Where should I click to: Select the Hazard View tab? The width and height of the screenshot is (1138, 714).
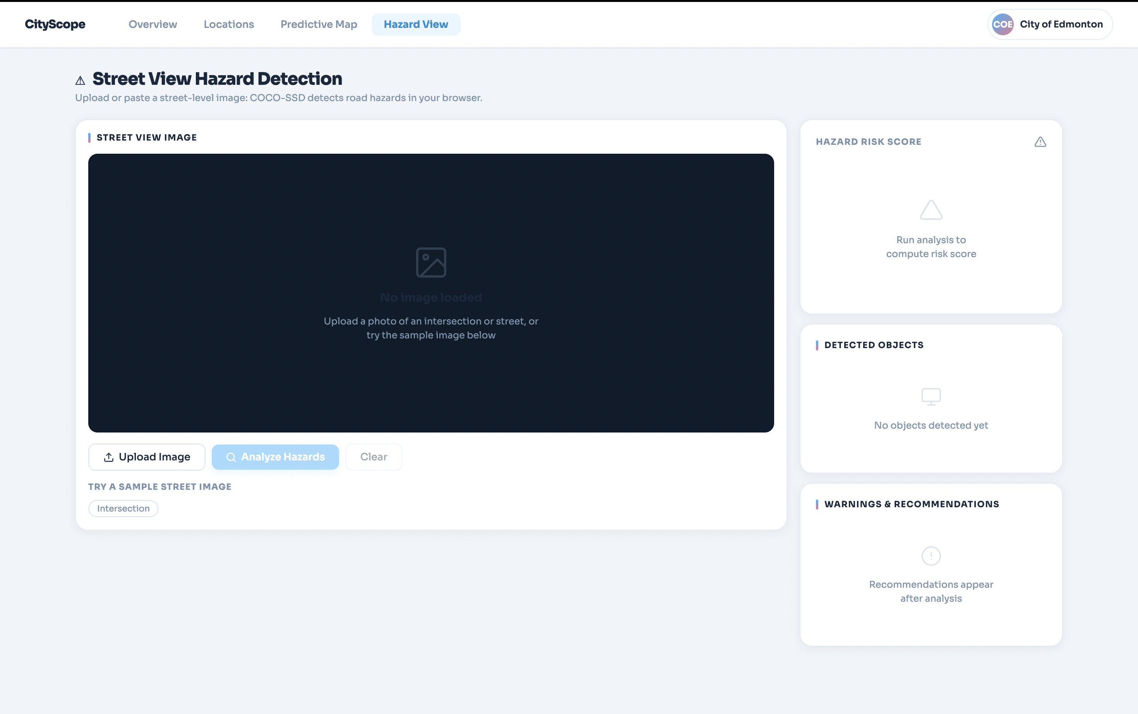pyautogui.click(x=415, y=24)
